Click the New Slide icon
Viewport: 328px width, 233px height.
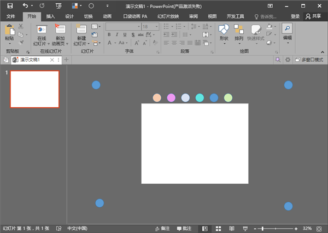81,29
